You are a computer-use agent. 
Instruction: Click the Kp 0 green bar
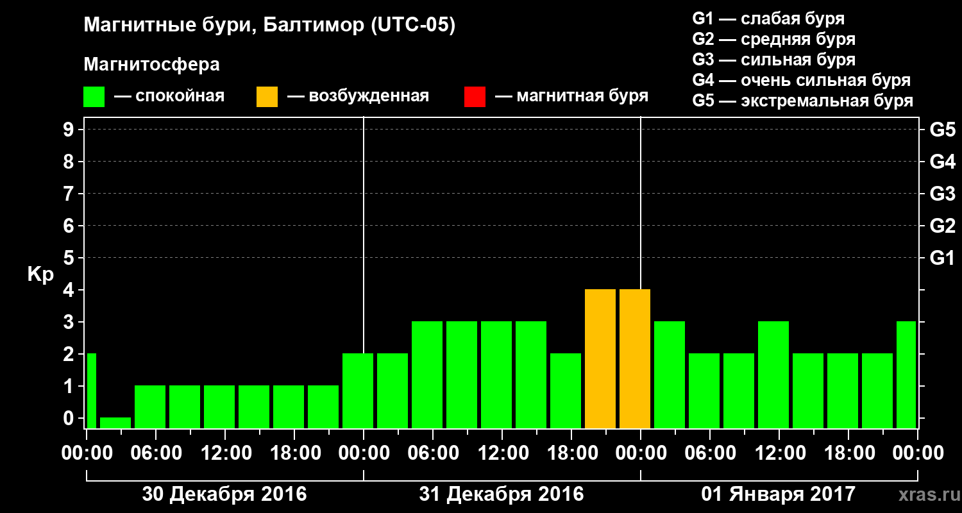(115, 423)
